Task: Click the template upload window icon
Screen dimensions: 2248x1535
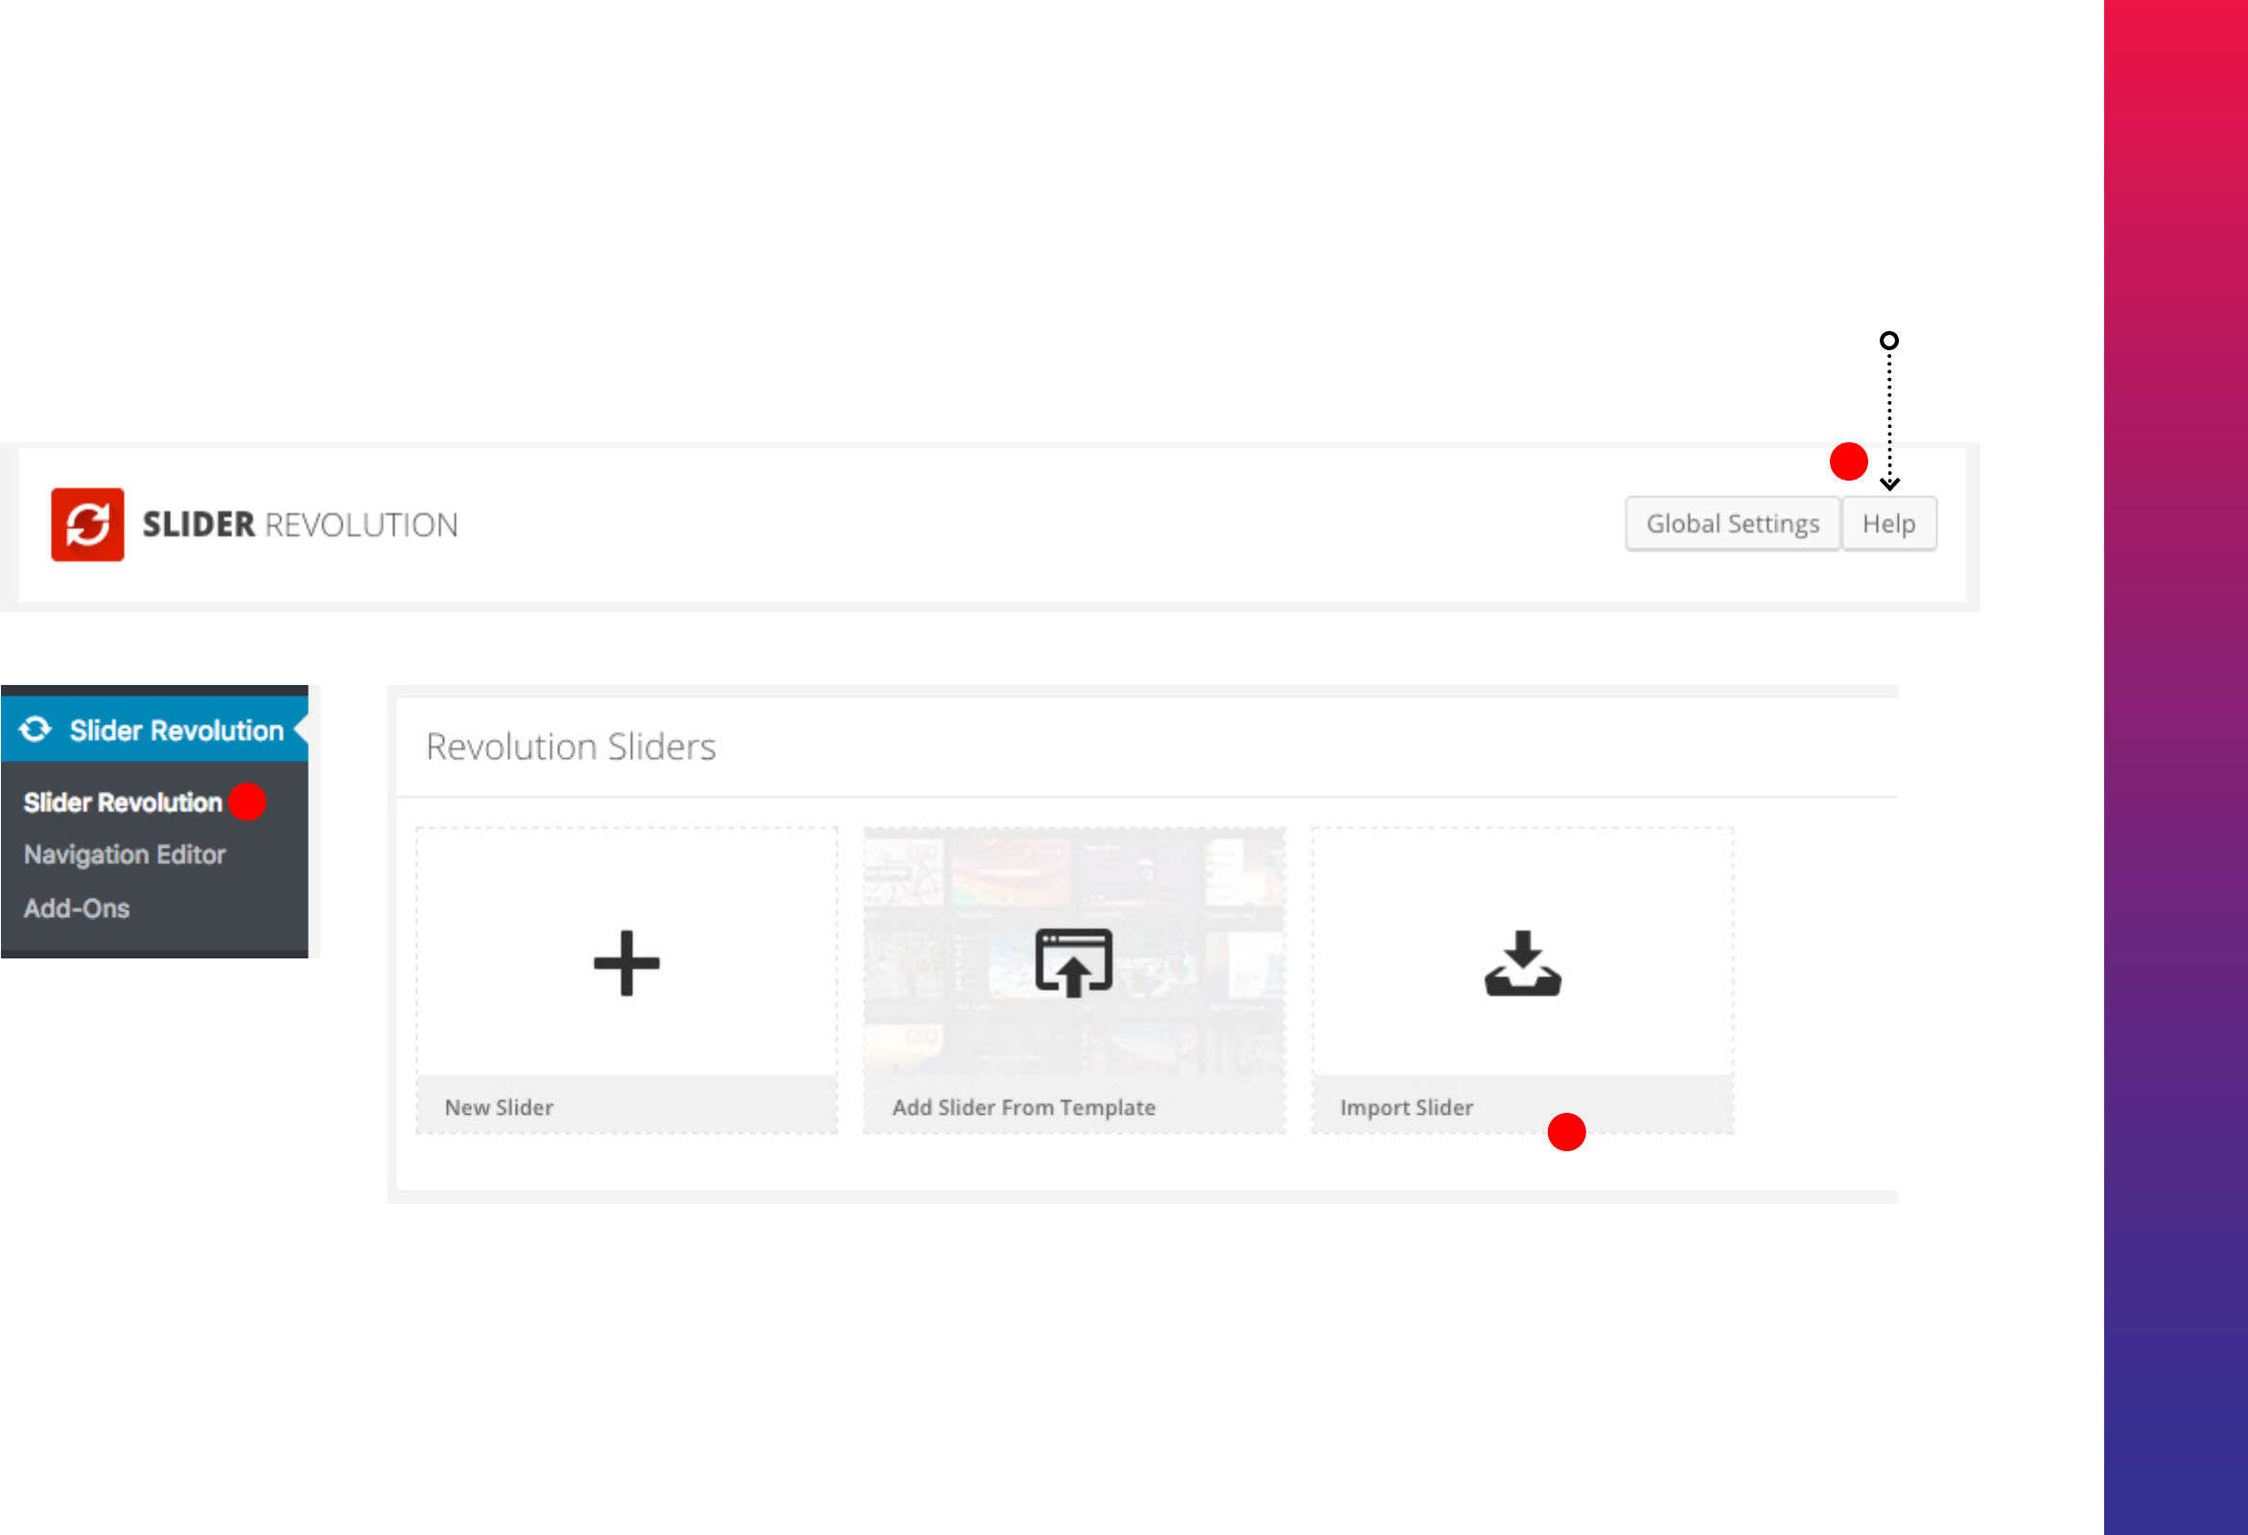Action: click(1073, 962)
